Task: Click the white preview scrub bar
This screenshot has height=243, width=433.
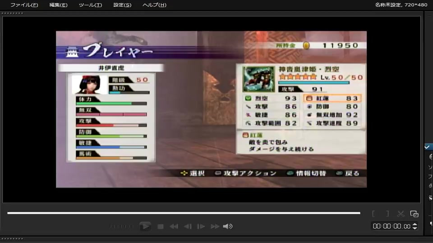Action: pos(184,213)
